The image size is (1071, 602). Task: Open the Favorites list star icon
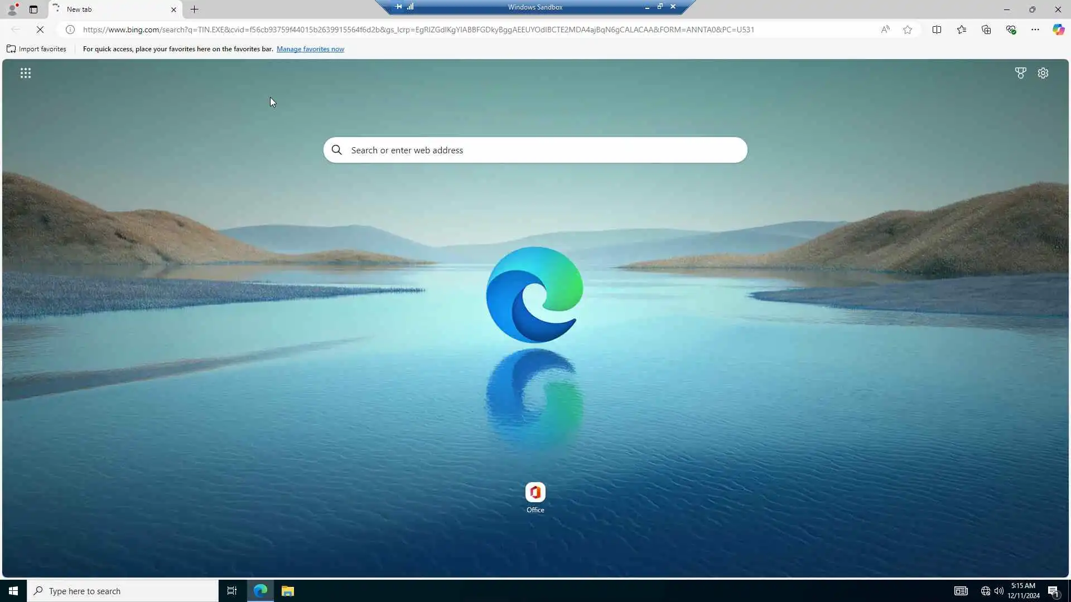click(x=962, y=30)
